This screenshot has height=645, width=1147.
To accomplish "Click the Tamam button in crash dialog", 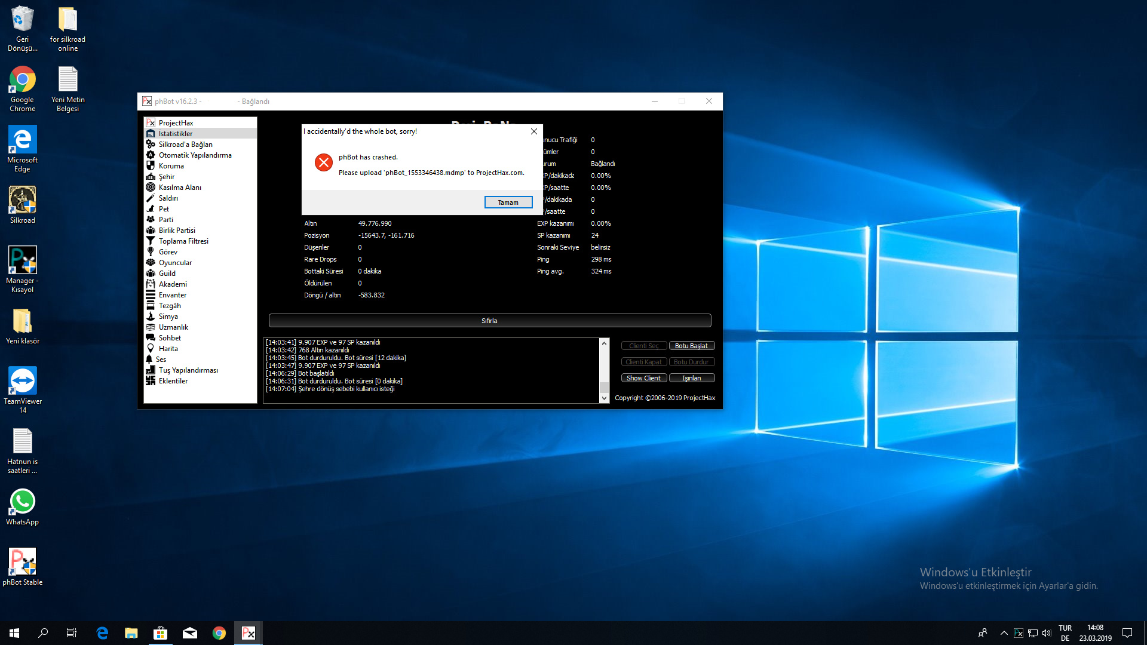I will point(508,202).
